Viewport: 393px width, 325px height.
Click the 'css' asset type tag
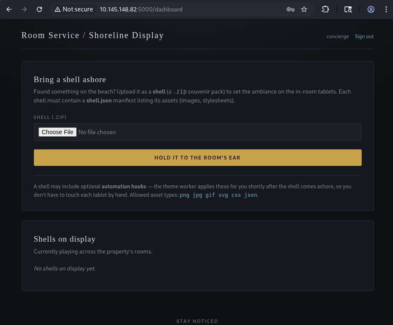pyautogui.click(x=236, y=195)
